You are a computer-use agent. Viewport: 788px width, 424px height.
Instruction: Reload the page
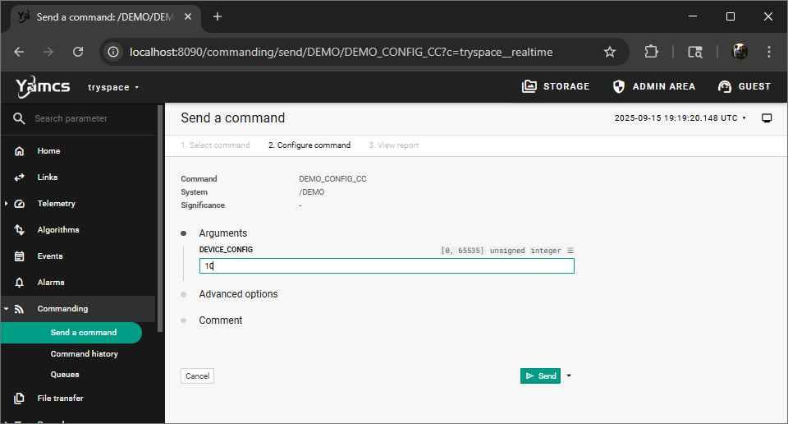point(78,52)
